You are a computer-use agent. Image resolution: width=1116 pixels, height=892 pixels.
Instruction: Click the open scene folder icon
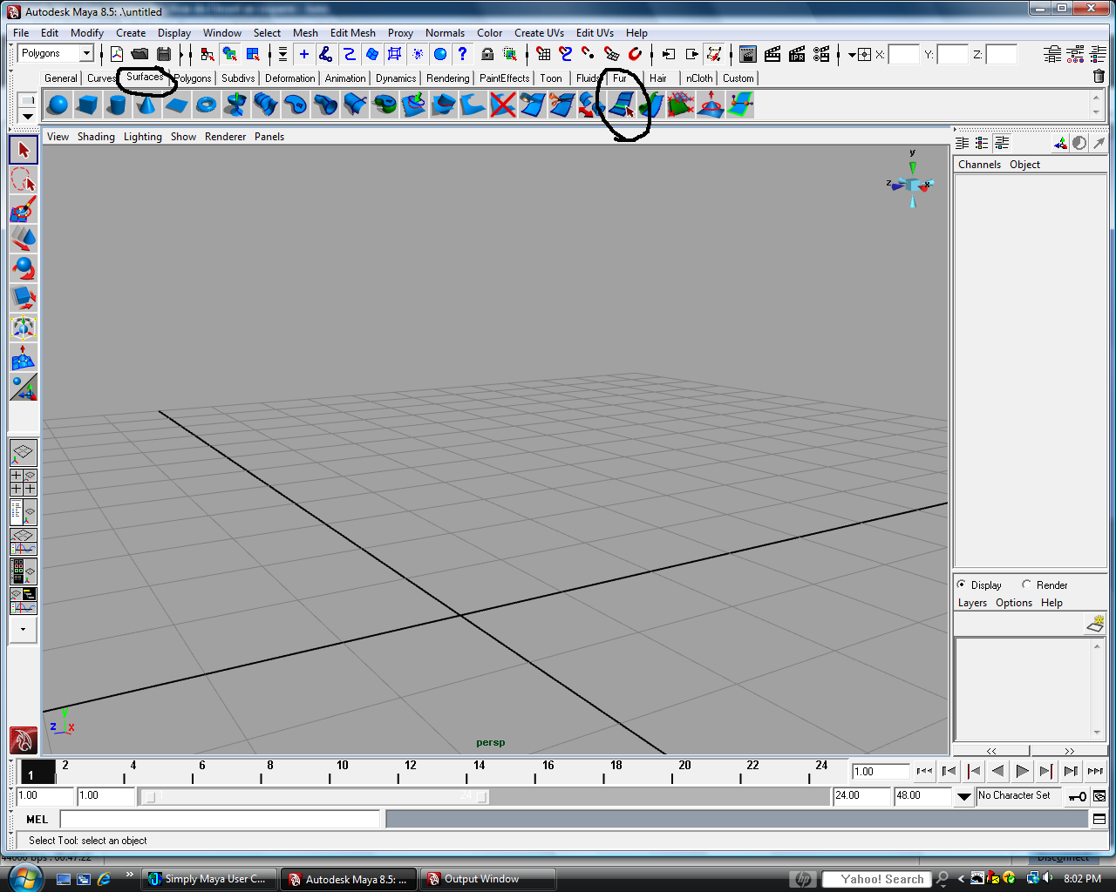click(x=139, y=54)
